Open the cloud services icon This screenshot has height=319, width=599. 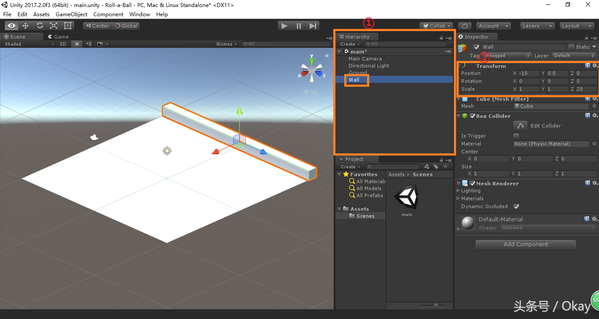(x=465, y=26)
